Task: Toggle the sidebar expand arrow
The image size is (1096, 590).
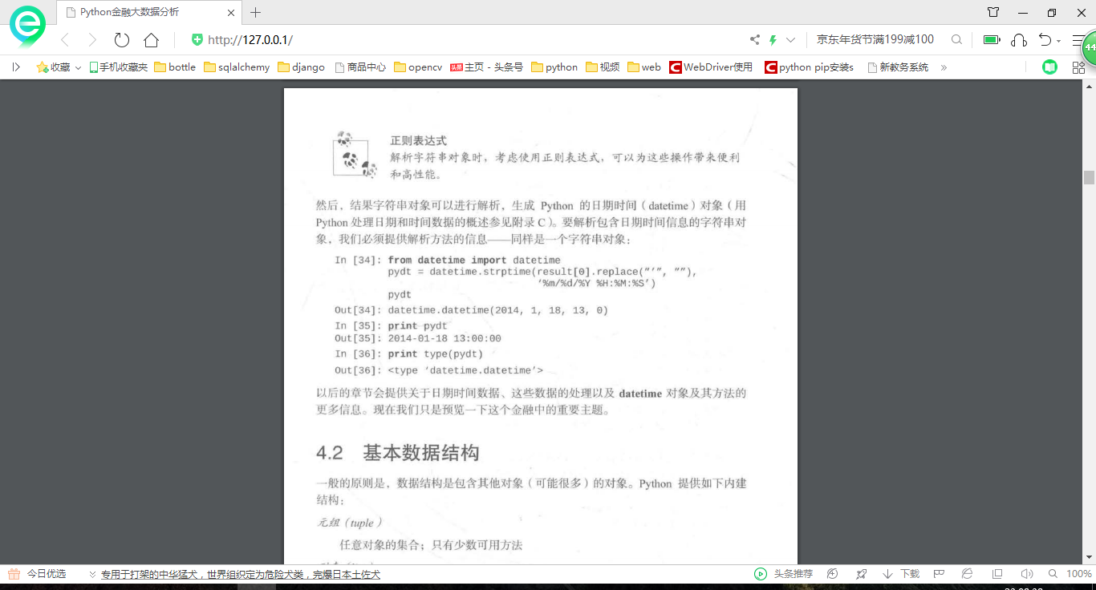Action: 15,67
